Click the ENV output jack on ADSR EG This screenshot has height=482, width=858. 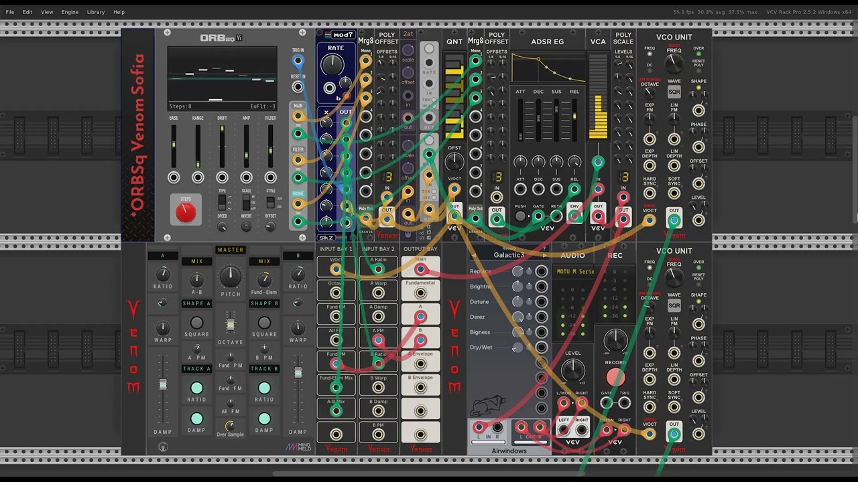coord(574,217)
